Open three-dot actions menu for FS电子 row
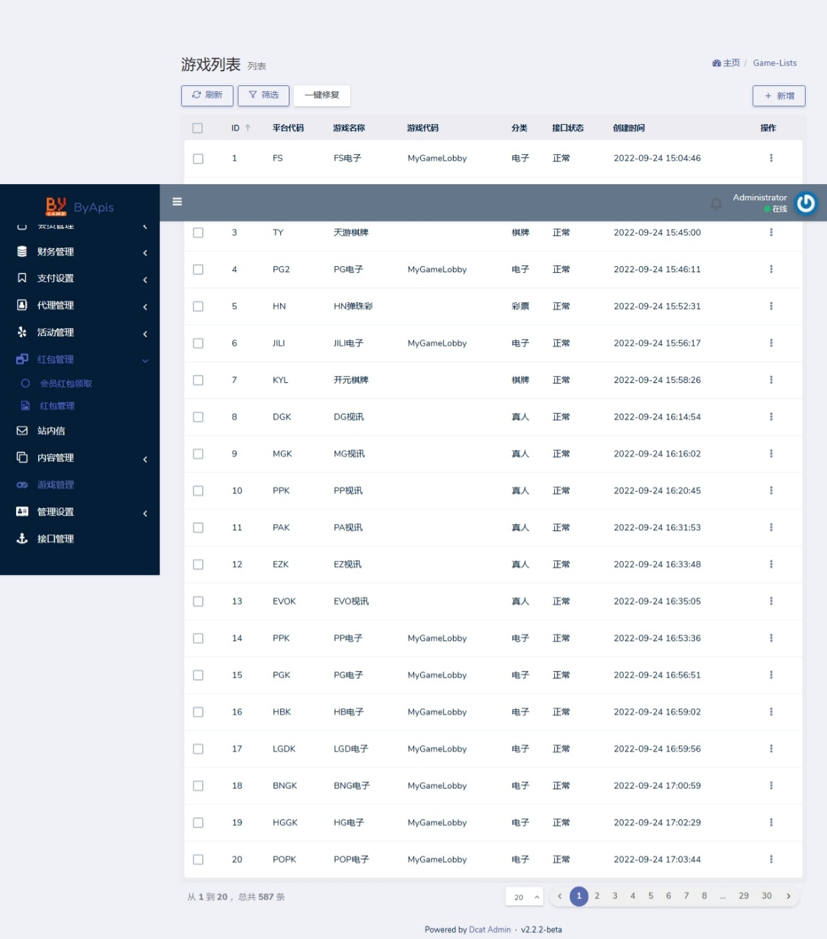 coord(771,158)
